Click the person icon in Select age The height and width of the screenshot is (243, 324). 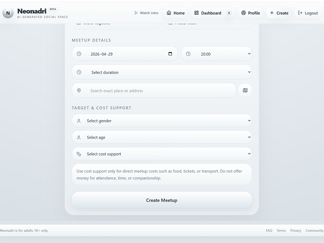(x=79, y=137)
